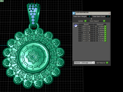The width and height of the screenshot is (123, 92).
Task: Select the 1.10 X 1.10 size cell
Action: click(x=86, y=31)
